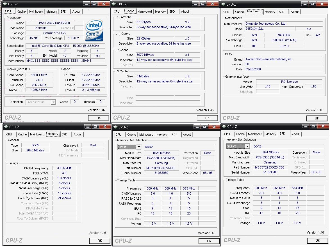This screenshot has width=330, height=247.
Task: Click the Slot #1 Part Number M3 78T2953GZ3-CE6
Action: (x=161, y=168)
